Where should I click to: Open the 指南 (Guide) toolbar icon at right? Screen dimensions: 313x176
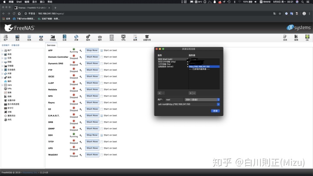[x=296, y=37]
